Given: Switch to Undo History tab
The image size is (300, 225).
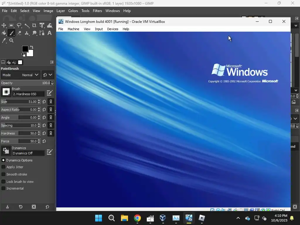Looking at the screenshot, I should (x=14, y=62).
